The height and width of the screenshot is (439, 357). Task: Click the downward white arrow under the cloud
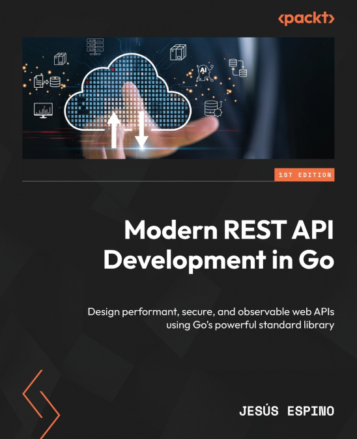pyautogui.click(x=141, y=129)
